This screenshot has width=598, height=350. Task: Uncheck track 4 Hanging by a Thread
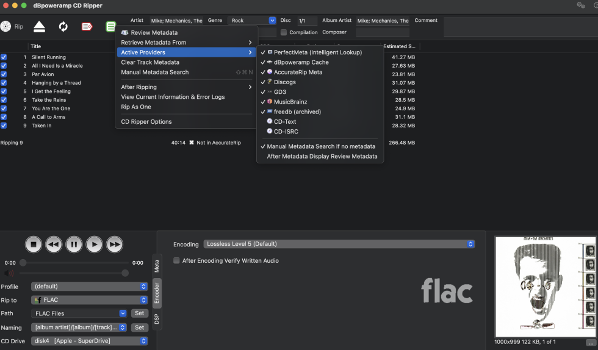(4, 83)
